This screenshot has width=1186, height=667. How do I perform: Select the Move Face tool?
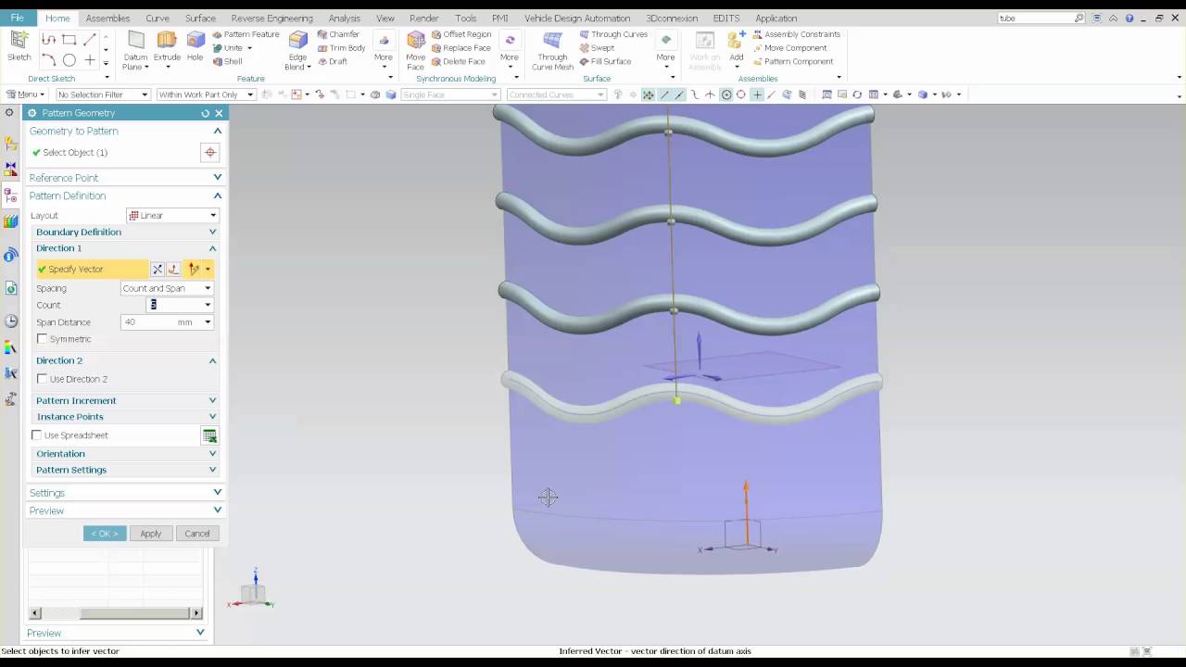tap(415, 50)
